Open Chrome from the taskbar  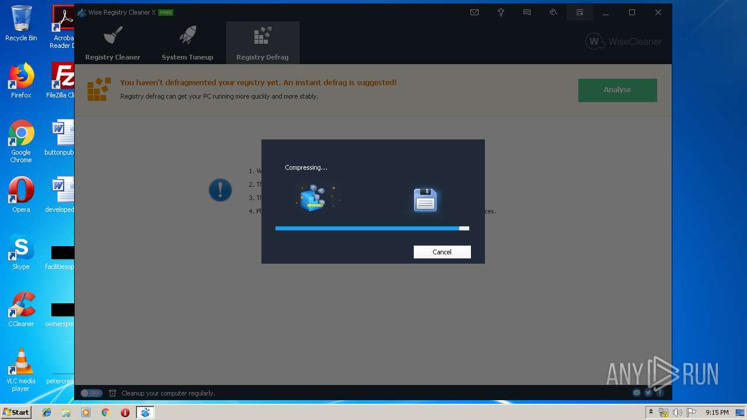(106, 412)
